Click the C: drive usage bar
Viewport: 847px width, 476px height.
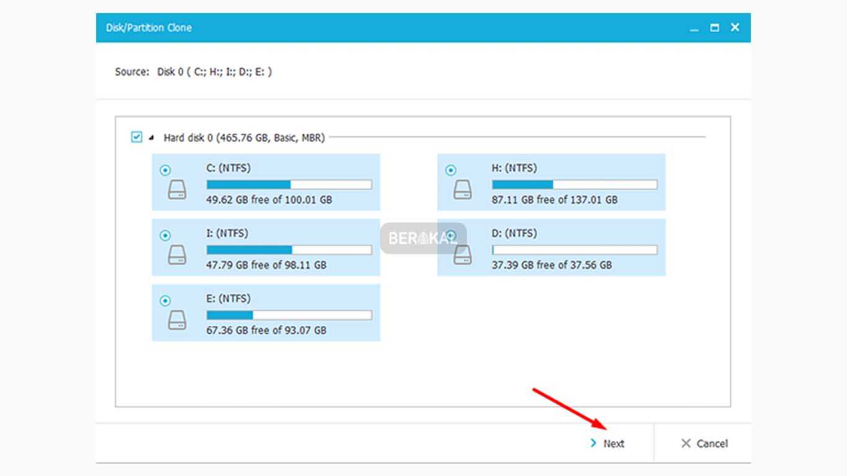289,185
